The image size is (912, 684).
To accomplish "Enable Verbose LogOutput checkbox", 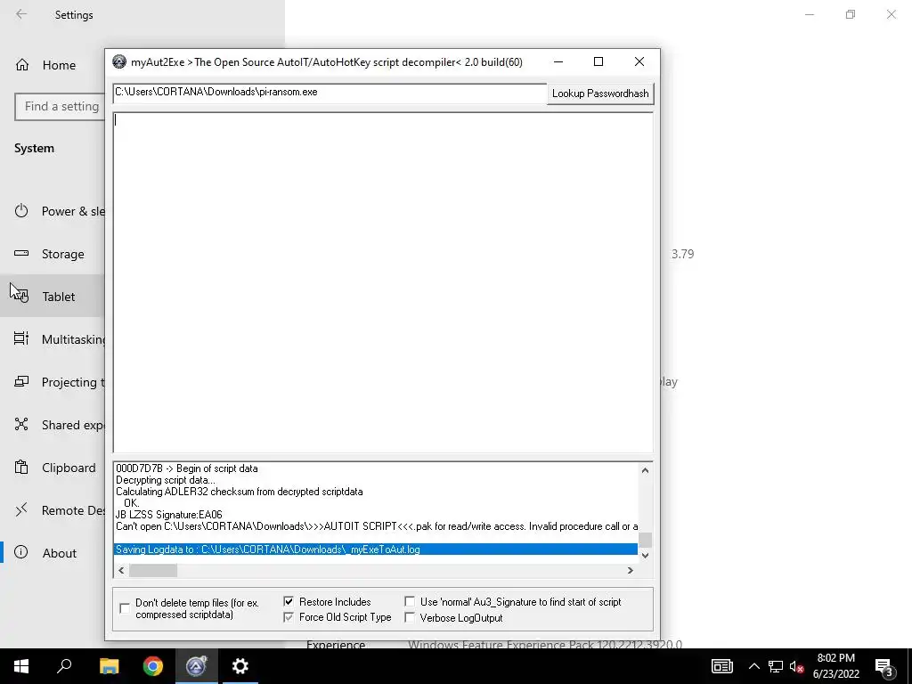I will coord(410,618).
